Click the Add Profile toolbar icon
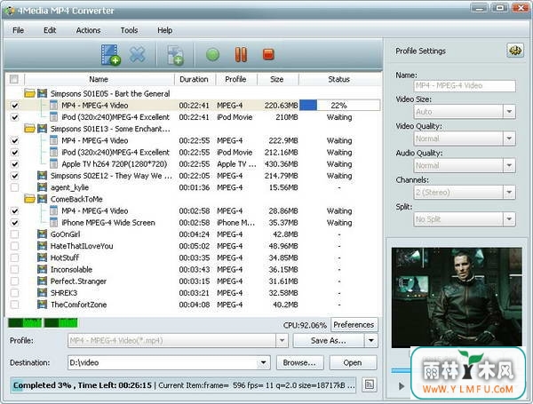Viewport: 533px width, 404px height. tap(175, 55)
